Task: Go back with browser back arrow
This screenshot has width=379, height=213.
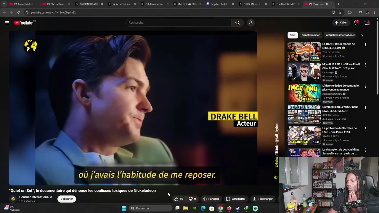Action: 4,12
